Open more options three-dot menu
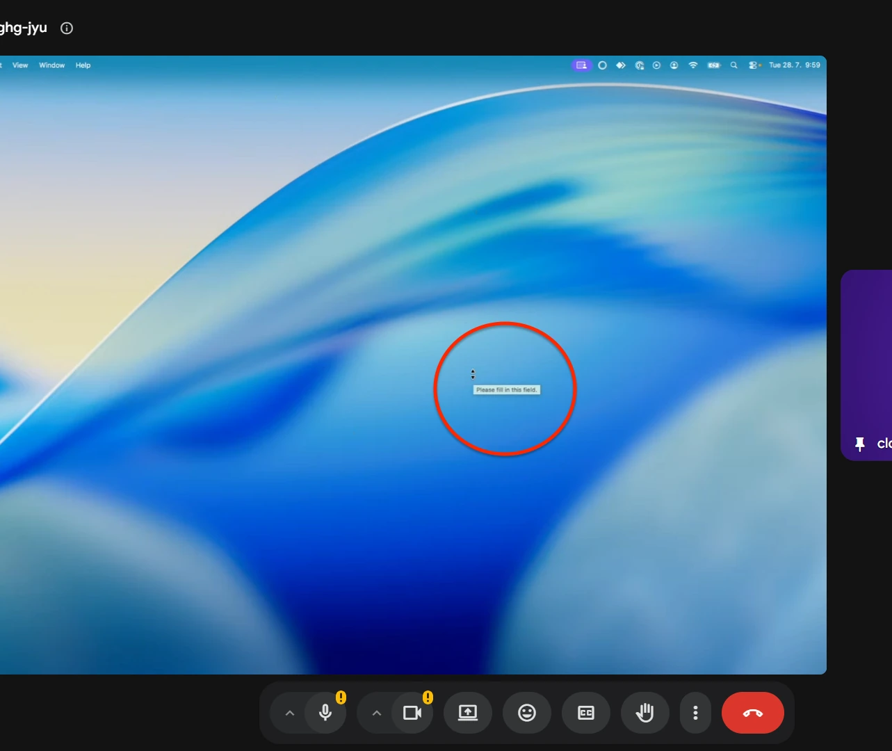892x751 pixels. coord(695,713)
